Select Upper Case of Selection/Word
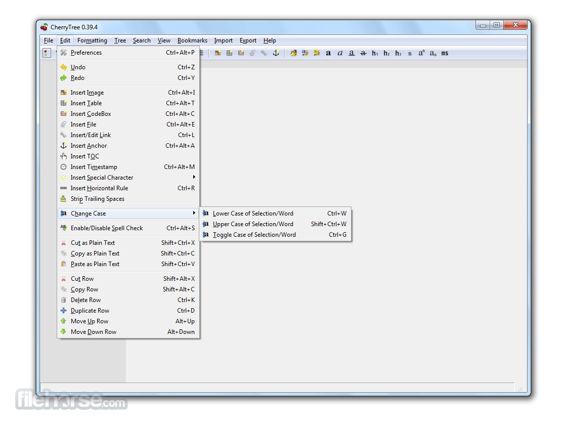 tap(276, 224)
